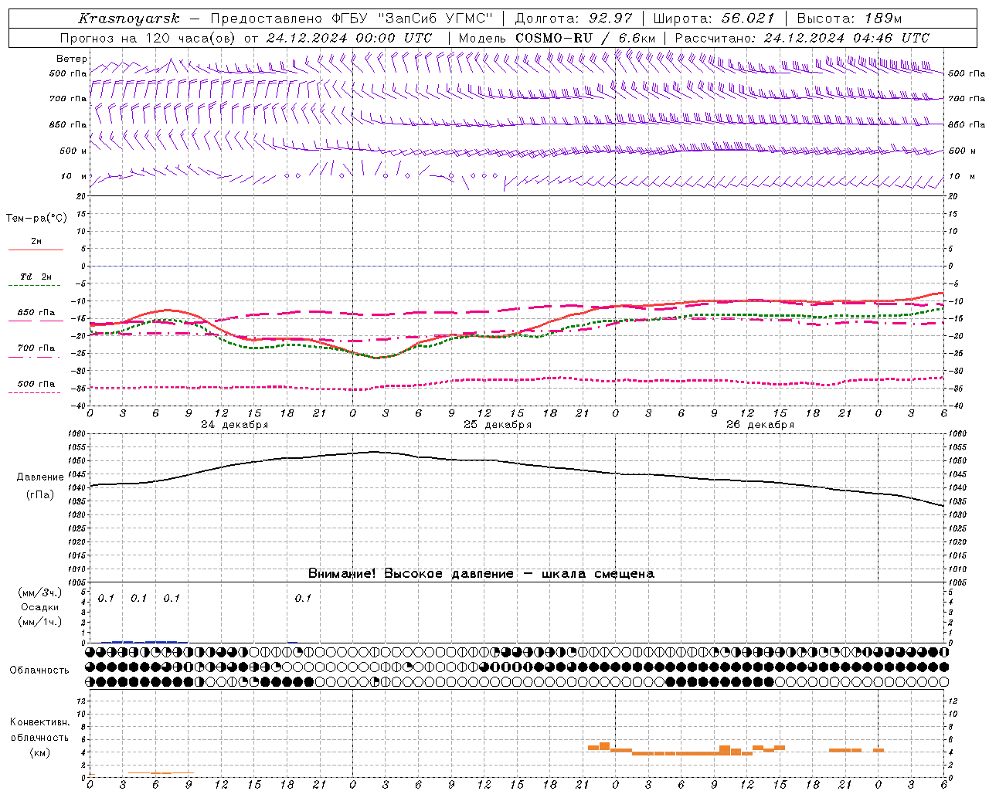The width and height of the screenshot is (989, 791).
Task: Click the dashed blue line sample under 'Td 2м'
Action: [x=35, y=286]
